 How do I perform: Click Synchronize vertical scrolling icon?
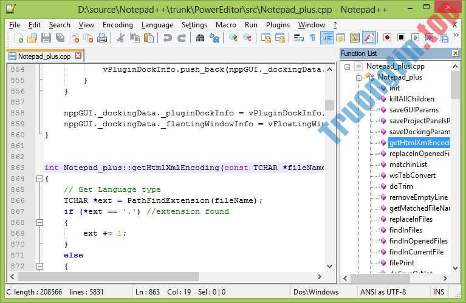tap(266, 38)
